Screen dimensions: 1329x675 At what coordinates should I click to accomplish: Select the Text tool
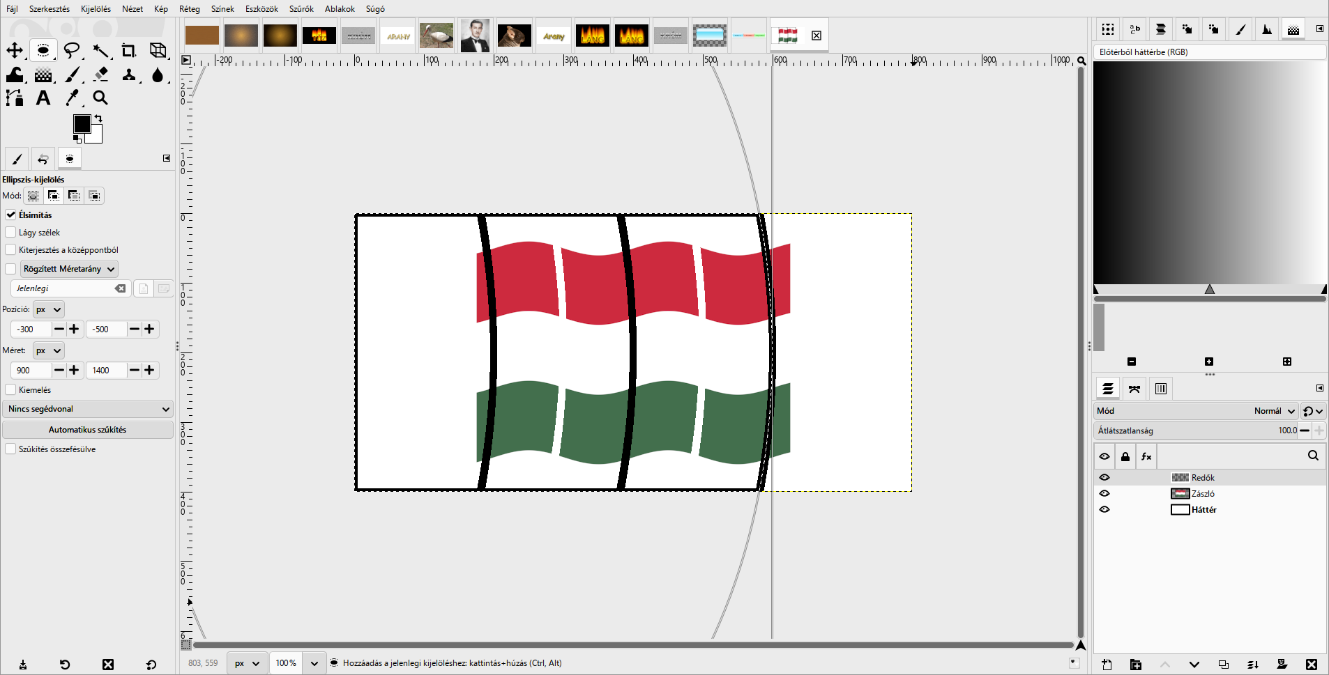pos(43,98)
